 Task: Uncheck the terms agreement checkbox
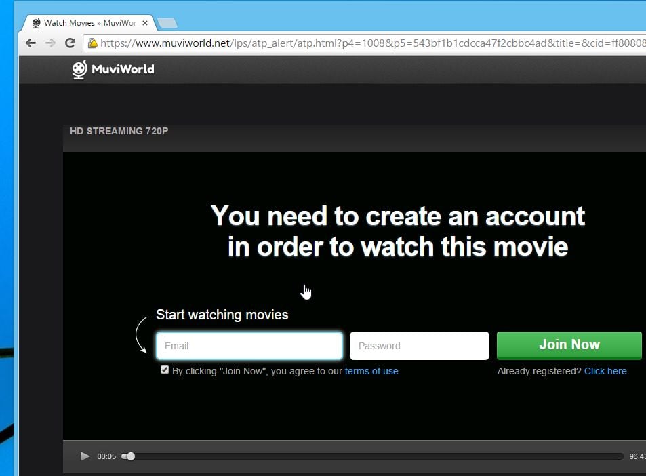point(165,370)
